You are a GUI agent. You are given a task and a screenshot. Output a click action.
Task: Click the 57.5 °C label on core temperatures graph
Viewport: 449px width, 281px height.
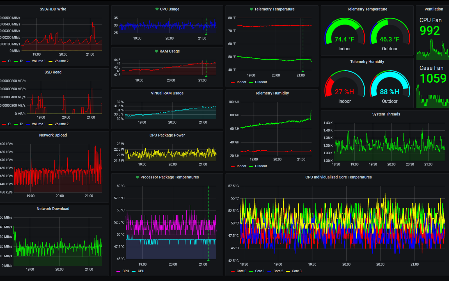coord(233,186)
